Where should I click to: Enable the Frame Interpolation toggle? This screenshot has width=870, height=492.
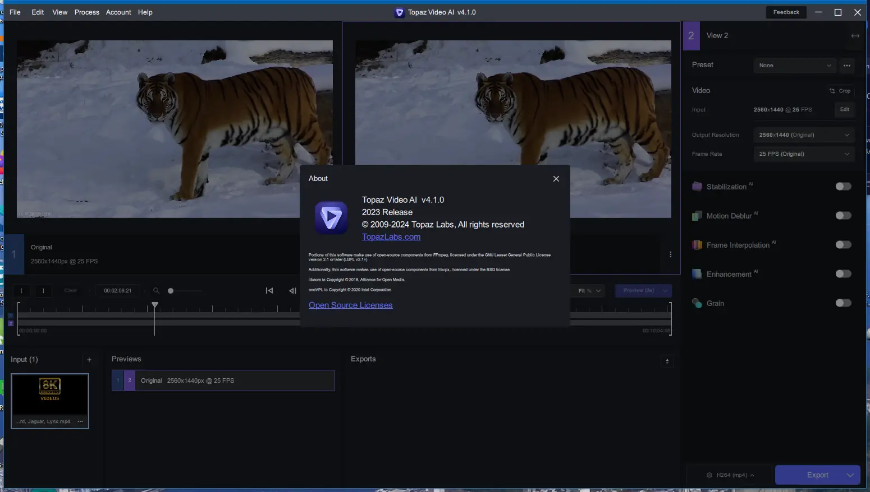pos(843,245)
